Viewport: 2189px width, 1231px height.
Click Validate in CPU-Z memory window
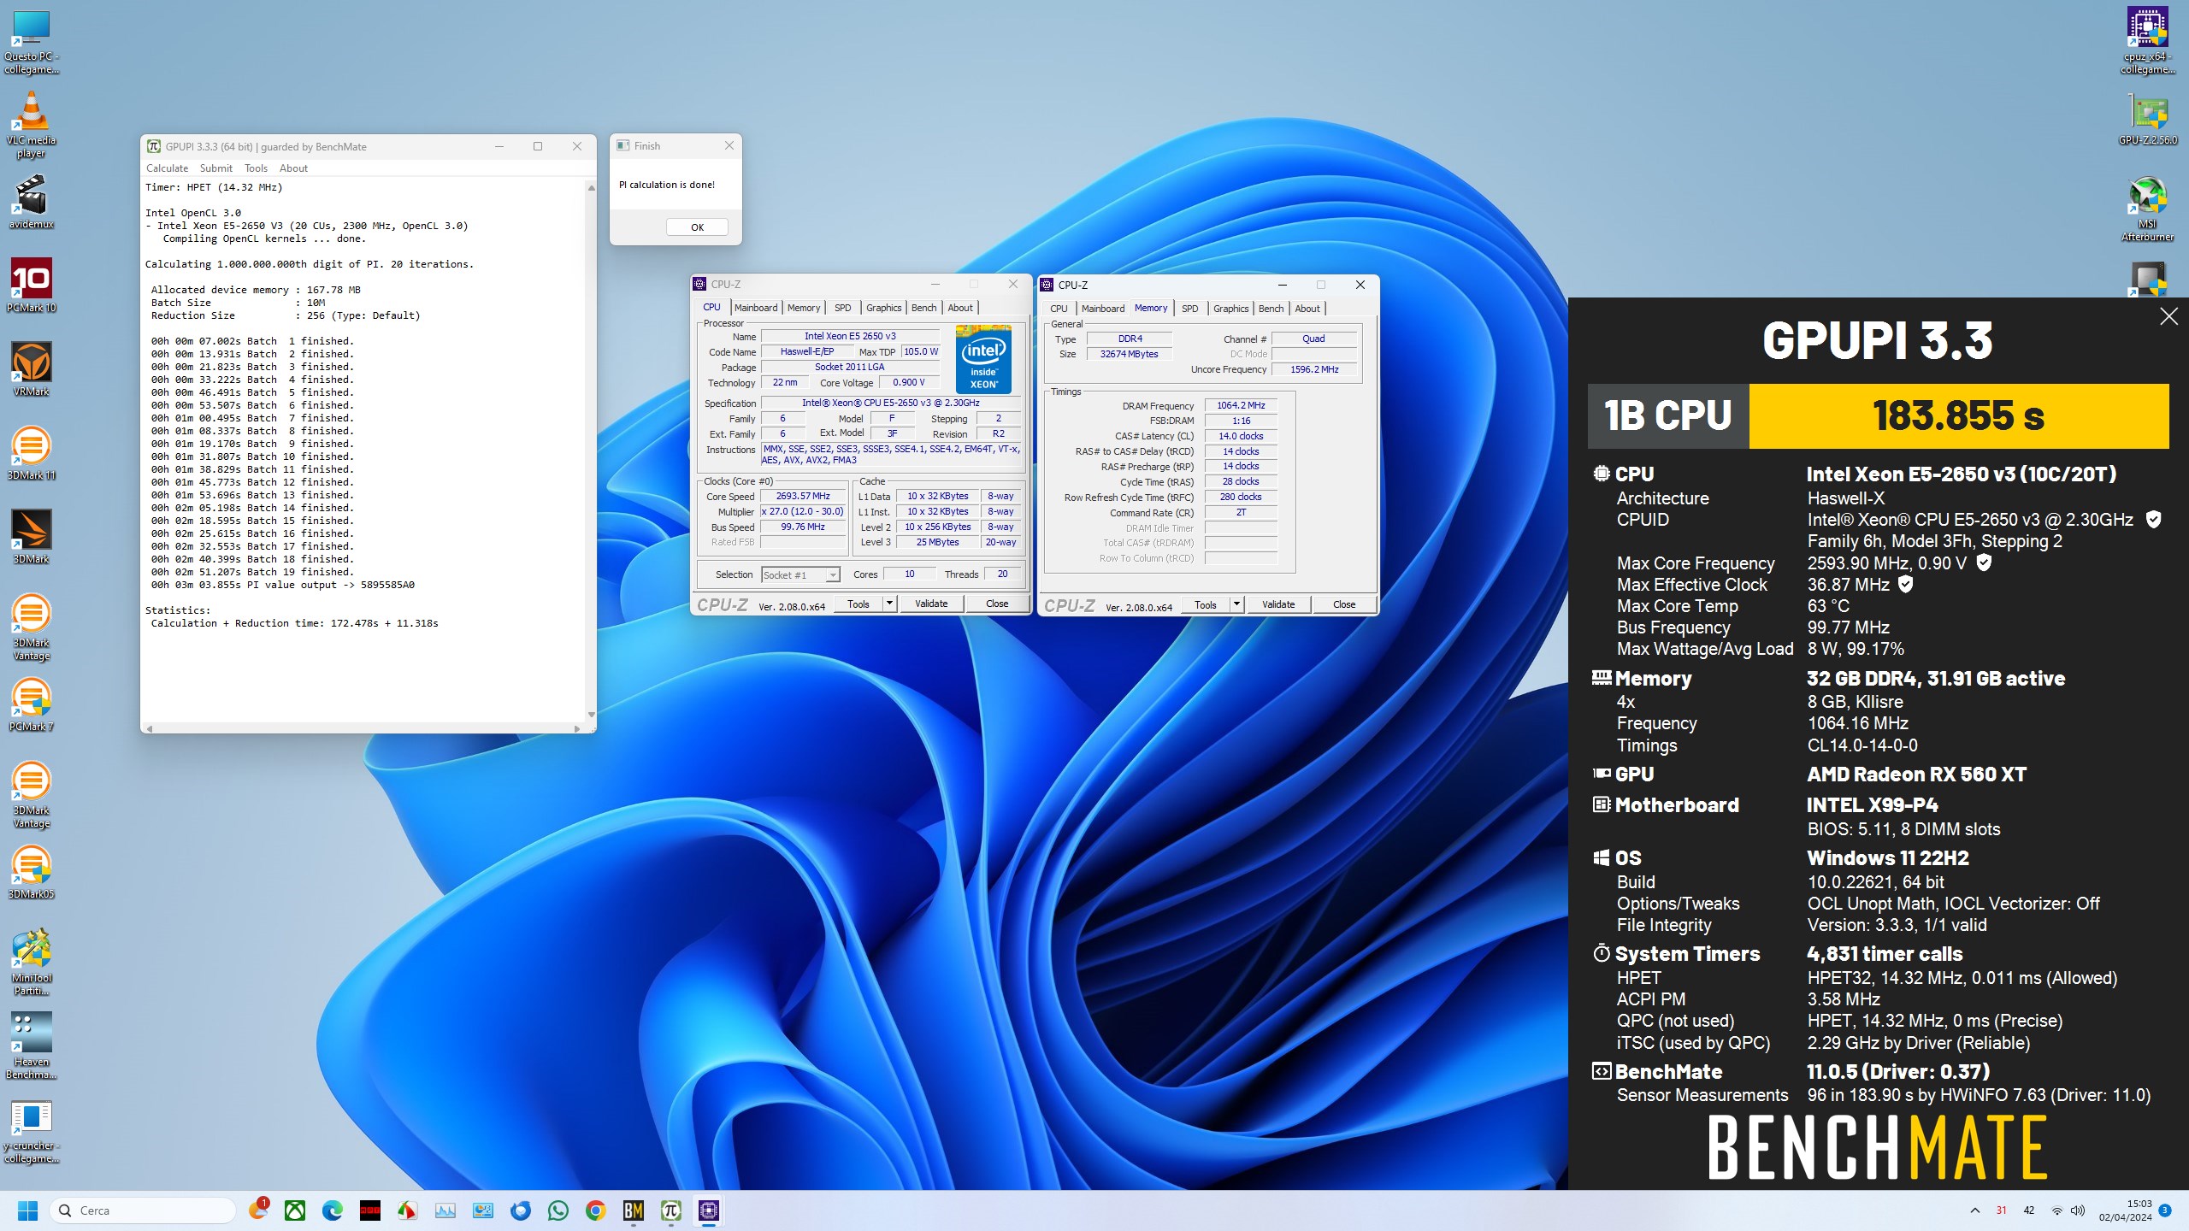1278,604
